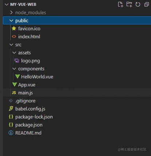Collapse the MY-VUE-WEB project section

tap(7, 4)
